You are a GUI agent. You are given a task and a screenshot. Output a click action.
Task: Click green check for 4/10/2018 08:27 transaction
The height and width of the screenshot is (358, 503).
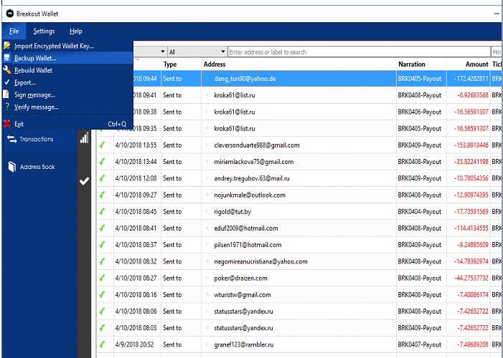pos(102,279)
